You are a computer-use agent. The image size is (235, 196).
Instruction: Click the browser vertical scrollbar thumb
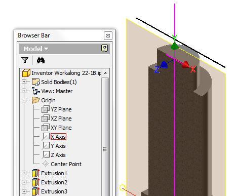105,137
